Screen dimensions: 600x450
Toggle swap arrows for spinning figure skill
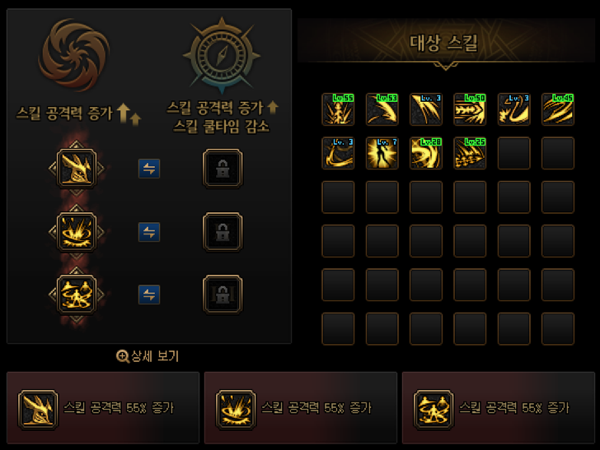[149, 295]
